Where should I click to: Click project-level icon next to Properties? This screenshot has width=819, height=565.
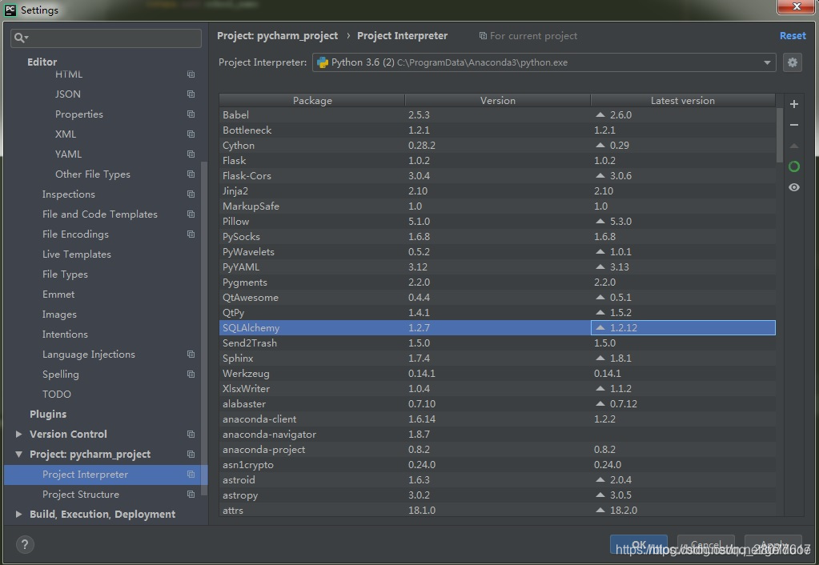click(191, 114)
